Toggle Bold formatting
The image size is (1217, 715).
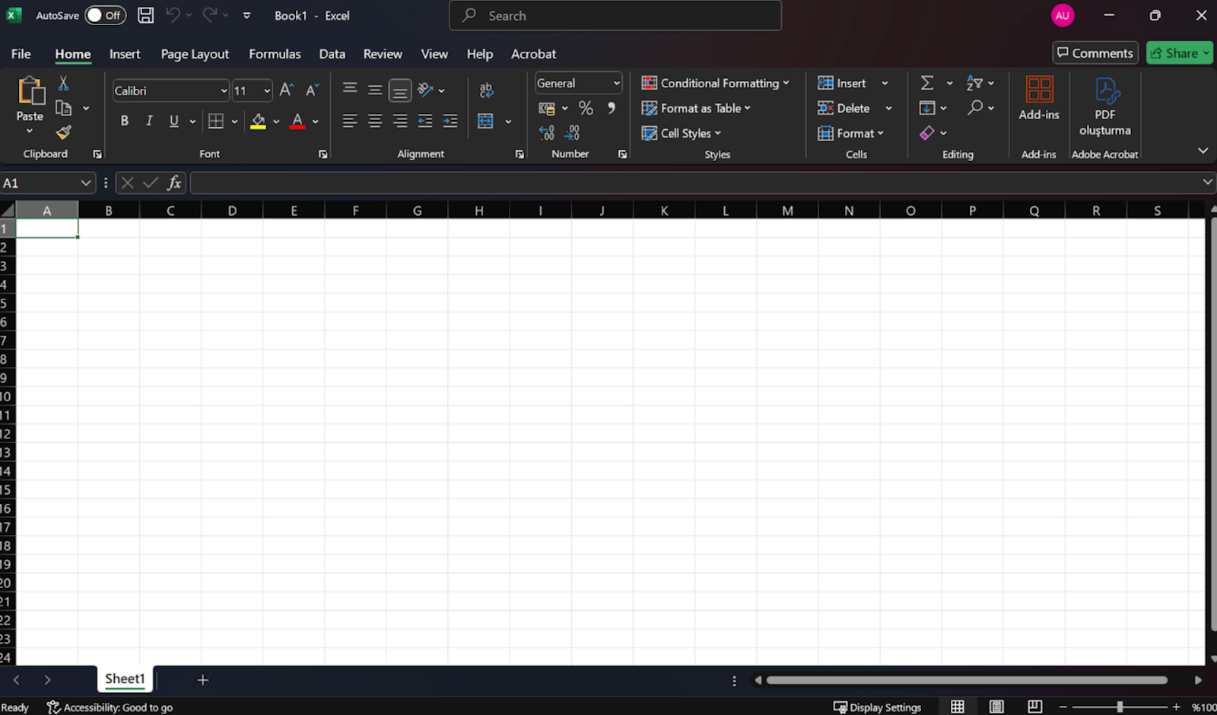pos(125,121)
